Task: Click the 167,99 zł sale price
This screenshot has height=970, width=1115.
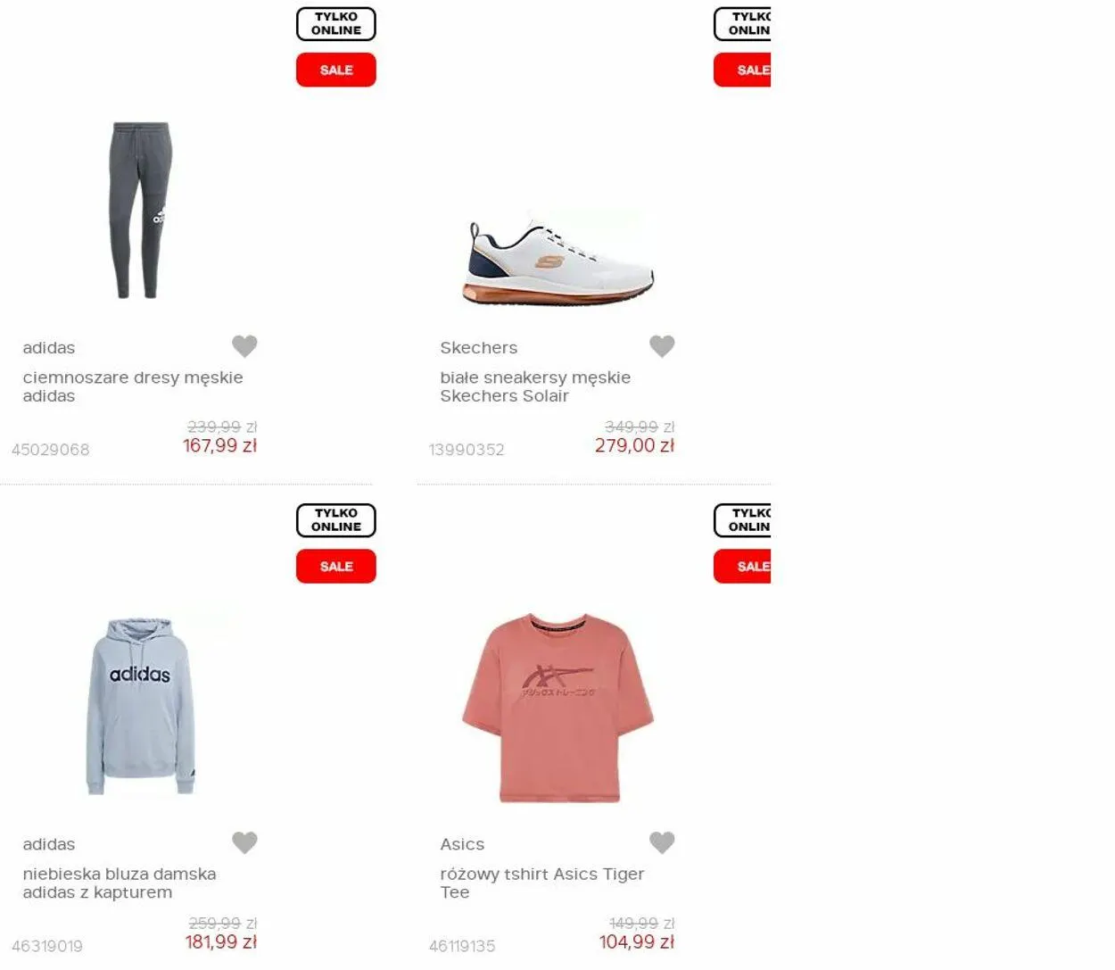Action: click(x=219, y=445)
